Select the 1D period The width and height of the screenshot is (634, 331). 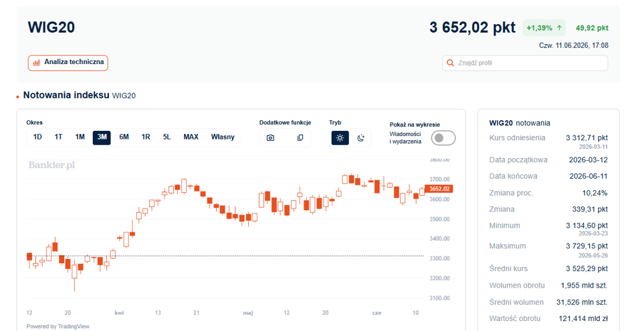[37, 137]
